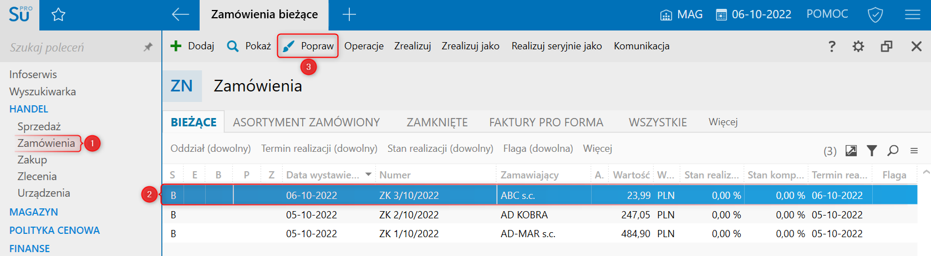Click the search magnifier above the table
This screenshot has height=256, width=931.
pos(893,150)
